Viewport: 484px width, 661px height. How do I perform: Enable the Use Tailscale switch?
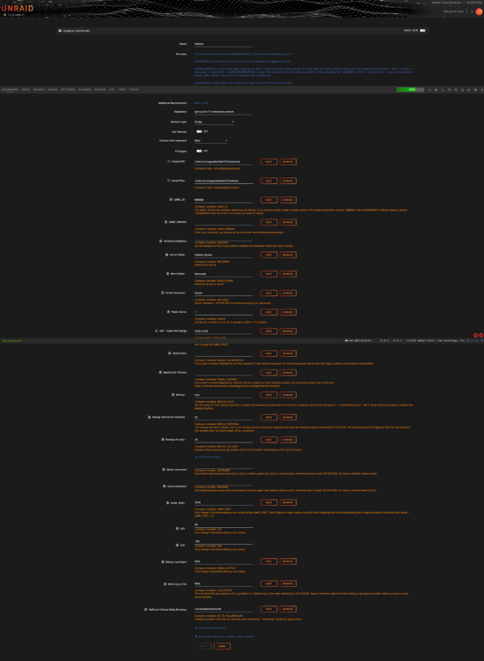(x=199, y=131)
